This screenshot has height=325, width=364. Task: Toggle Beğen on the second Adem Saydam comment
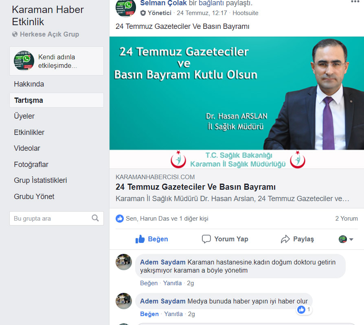149,314
